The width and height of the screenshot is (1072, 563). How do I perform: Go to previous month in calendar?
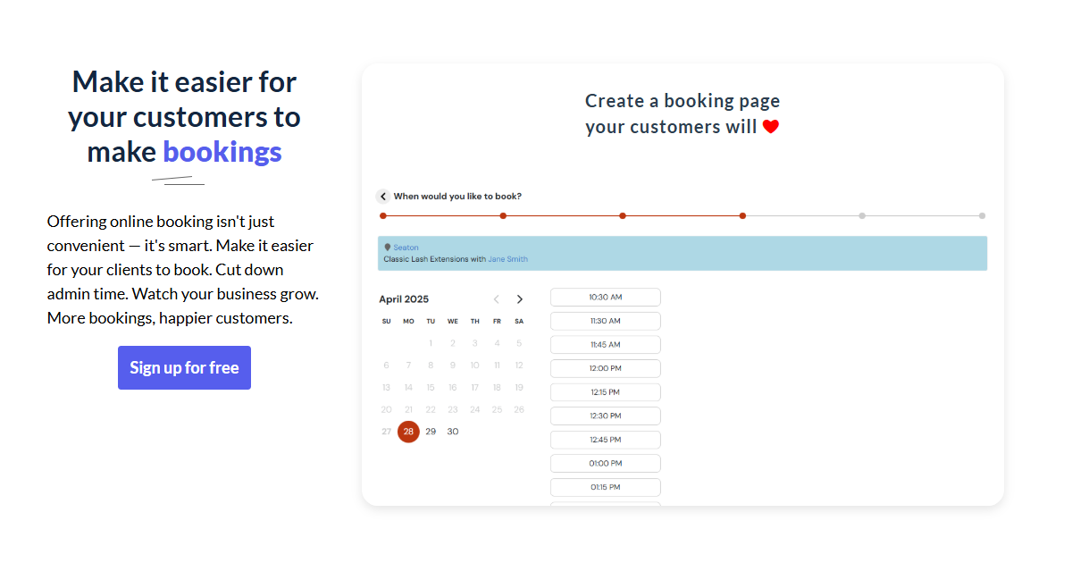497,299
